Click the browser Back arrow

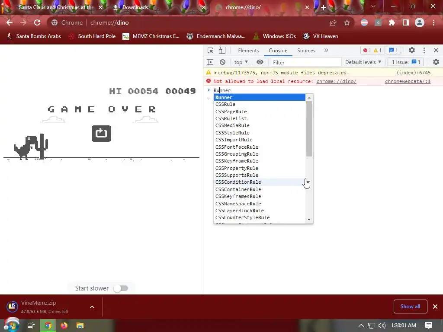click(x=10, y=22)
